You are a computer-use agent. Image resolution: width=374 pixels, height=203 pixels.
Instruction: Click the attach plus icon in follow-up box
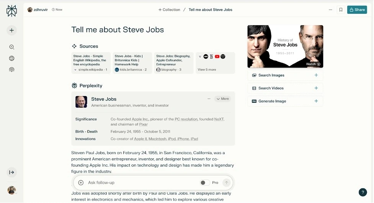(81, 183)
